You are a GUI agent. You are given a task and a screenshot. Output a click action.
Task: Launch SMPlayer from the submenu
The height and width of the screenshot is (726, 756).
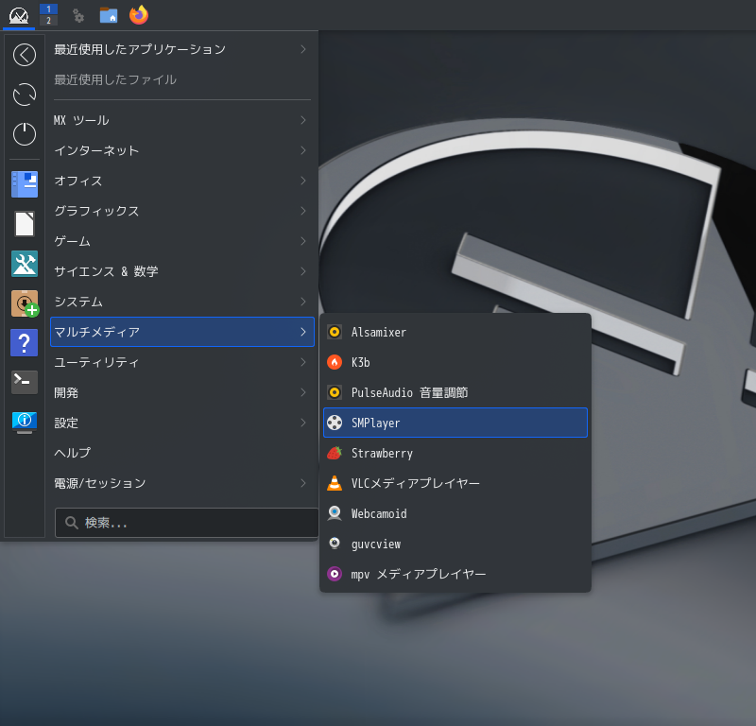coord(455,423)
